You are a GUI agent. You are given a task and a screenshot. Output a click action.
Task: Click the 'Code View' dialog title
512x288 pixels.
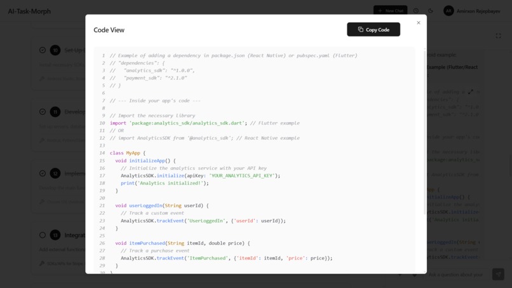pyautogui.click(x=109, y=30)
